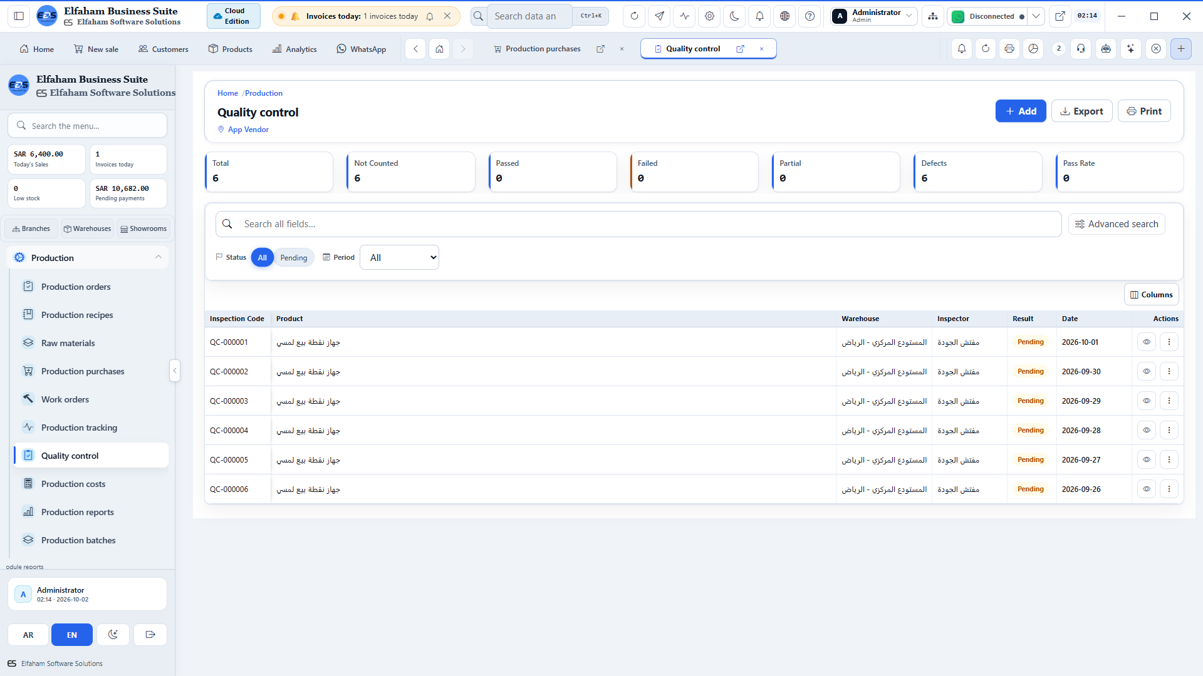The width and height of the screenshot is (1203, 676).
Task: Toggle night mode button in sidebar footer
Action: [113, 635]
